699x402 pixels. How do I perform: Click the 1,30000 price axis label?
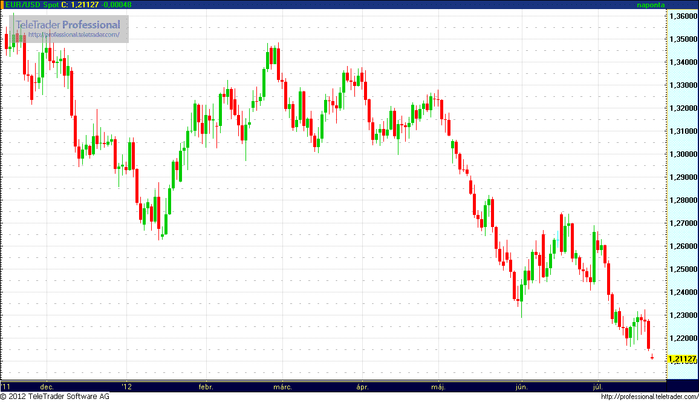(683, 154)
